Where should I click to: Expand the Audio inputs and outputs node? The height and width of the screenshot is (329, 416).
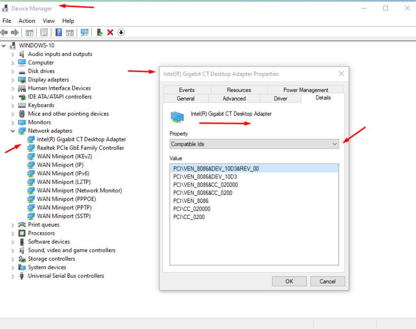[12, 55]
